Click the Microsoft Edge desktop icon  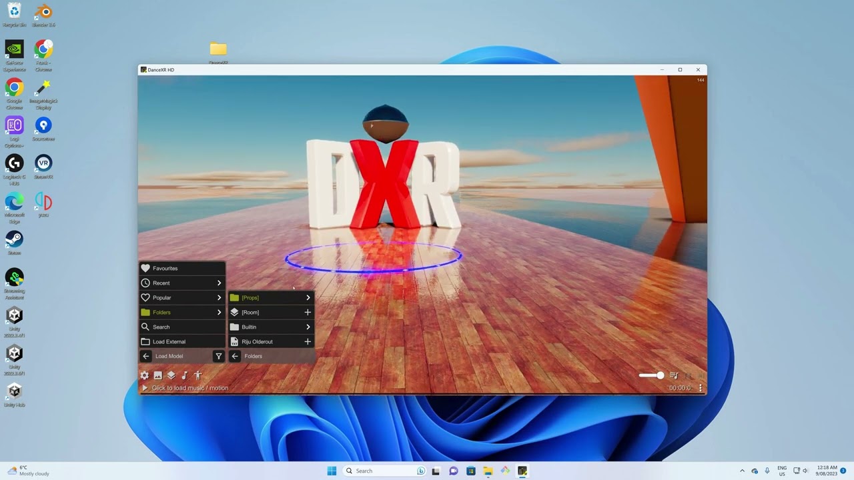click(14, 208)
